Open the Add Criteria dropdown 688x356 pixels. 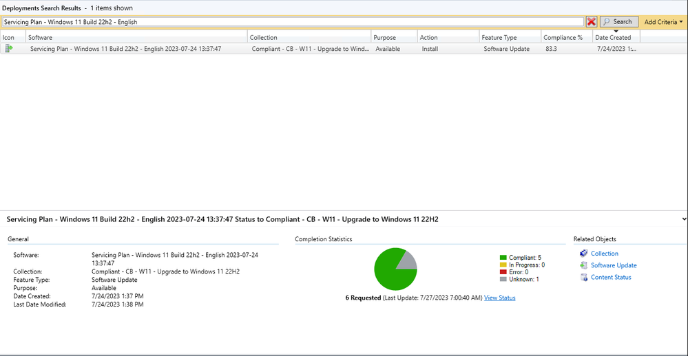[x=663, y=22]
